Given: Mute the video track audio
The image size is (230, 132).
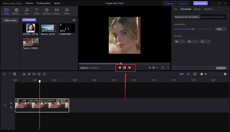Looking at the screenshot, I should coord(11,107).
